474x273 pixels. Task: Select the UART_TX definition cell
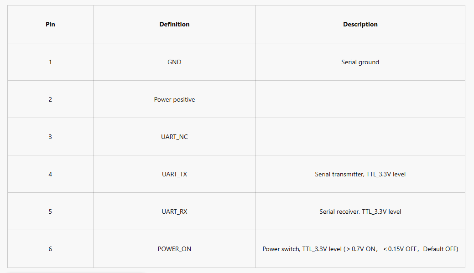pyautogui.click(x=174, y=174)
